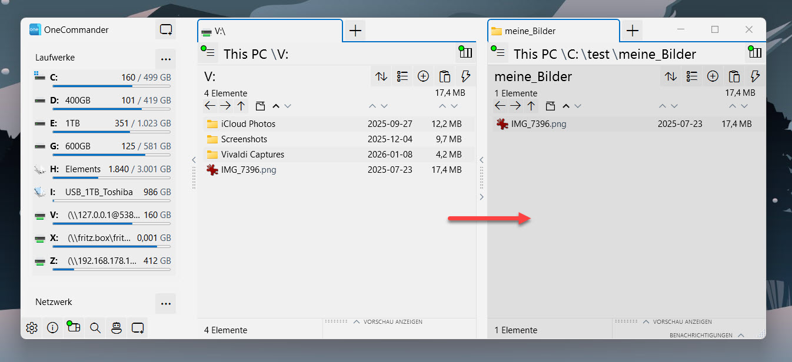Click the test segment in breadcrumb path

pyautogui.click(x=598, y=54)
